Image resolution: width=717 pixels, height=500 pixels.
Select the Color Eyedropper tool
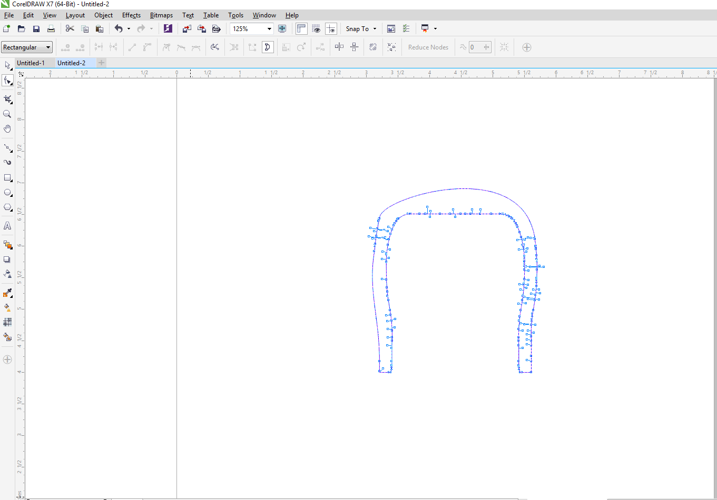(7, 293)
